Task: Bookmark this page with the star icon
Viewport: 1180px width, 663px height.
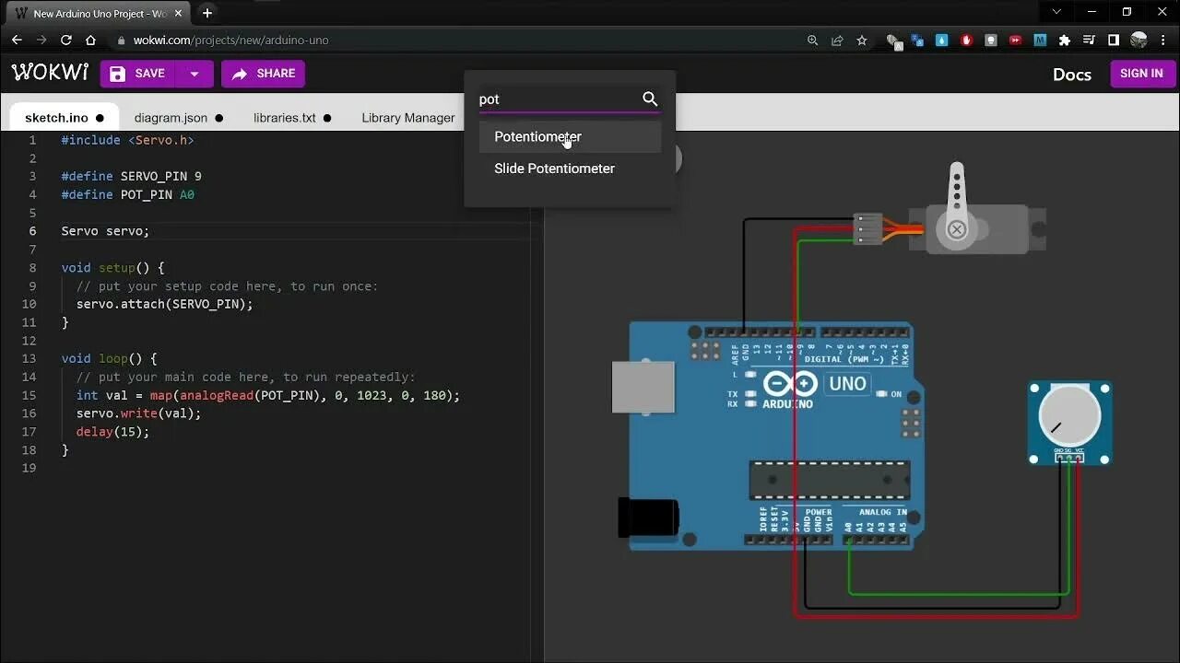Action: tap(862, 41)
